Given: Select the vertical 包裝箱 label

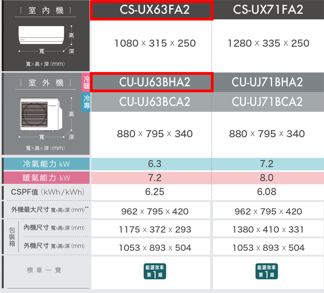Looking at the screenshot, I should coord(12,237).
